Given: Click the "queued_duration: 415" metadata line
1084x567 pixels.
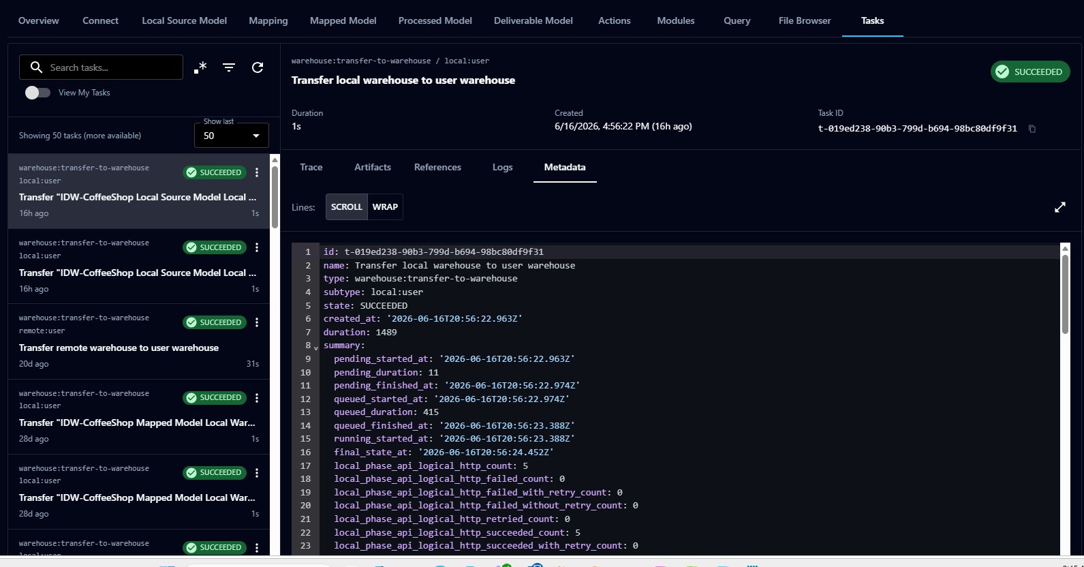Looking at the screenshot, I should (x=386, y=412).
